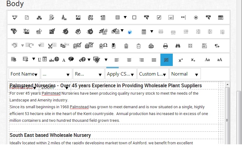Toggle justify alignment
Image resolution: width=242 pixels, height=148 pixels.
click(154, 60)
